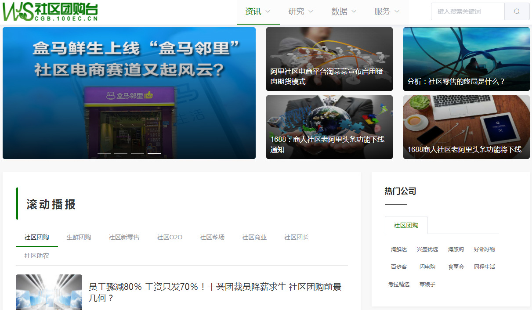Switch to the 社区商业 tab
Screen dimensions: 532x310
pos(254,237)
